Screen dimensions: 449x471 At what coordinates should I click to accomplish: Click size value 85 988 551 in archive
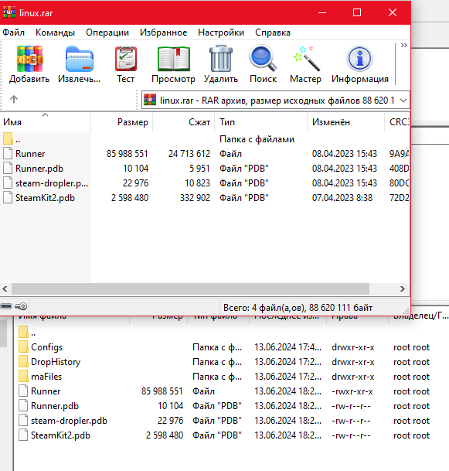point(128,154)
